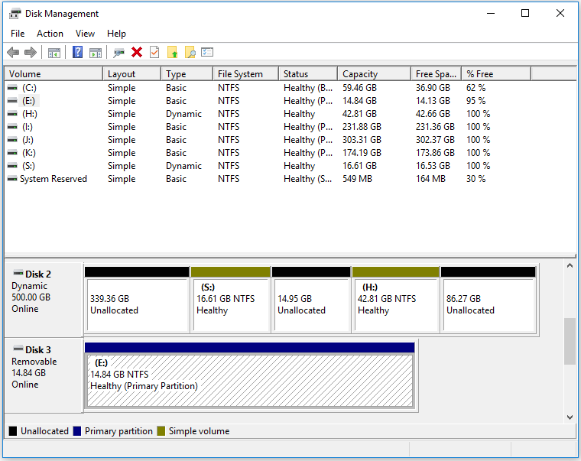
Task: Open the File menu
Action: (18, 34)
